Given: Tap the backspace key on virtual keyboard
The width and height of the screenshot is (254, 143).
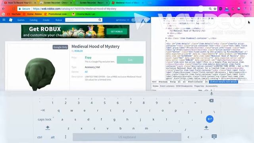Looking at the screenshot, I should (211, 100).
